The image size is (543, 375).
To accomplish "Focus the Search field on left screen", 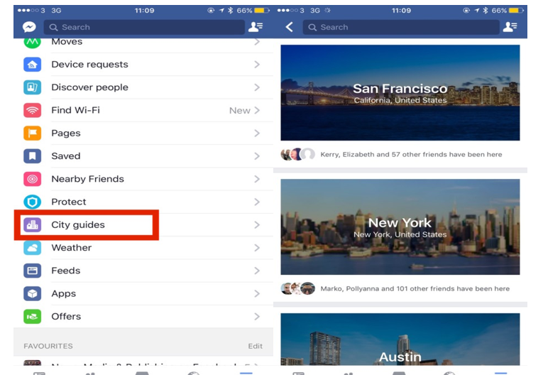I will (144, 27).
